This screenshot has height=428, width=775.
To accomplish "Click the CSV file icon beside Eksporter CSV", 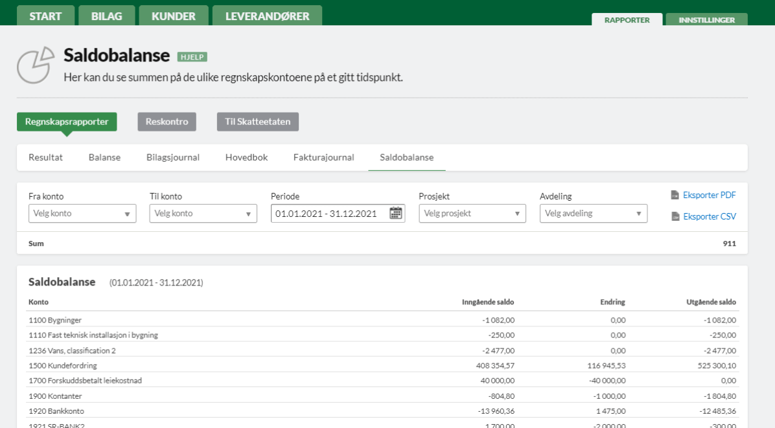I will pyautogui.click(x=675, y=216).
